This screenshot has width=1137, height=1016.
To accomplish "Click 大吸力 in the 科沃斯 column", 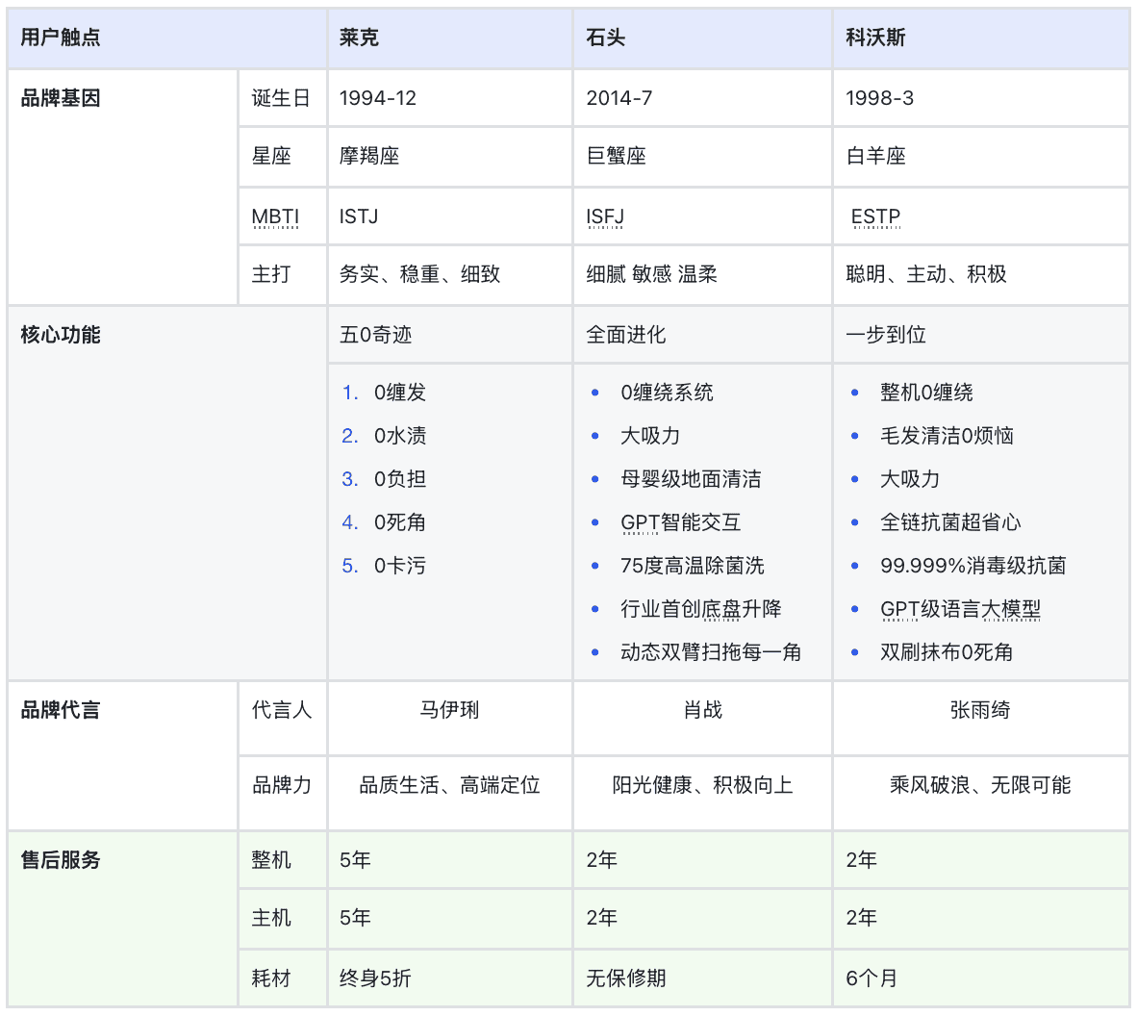I will [x=909, y=479].
